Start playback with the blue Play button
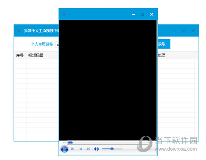Screen dimensions: 206x160 [64, 149]
